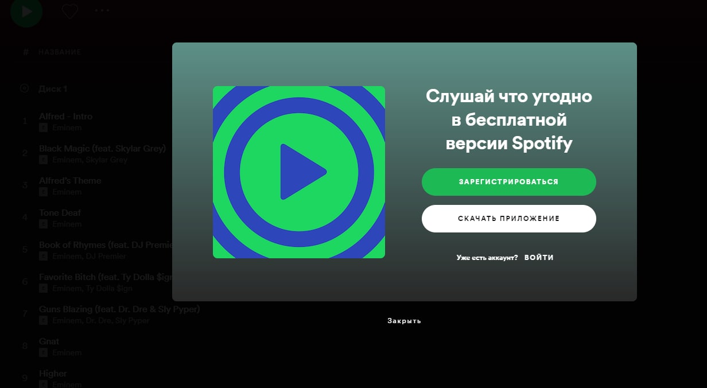The height and width of the screenshot is (388, 707).
Task: Click the Диск 1 heading
Action: click(x=53, y=89)
